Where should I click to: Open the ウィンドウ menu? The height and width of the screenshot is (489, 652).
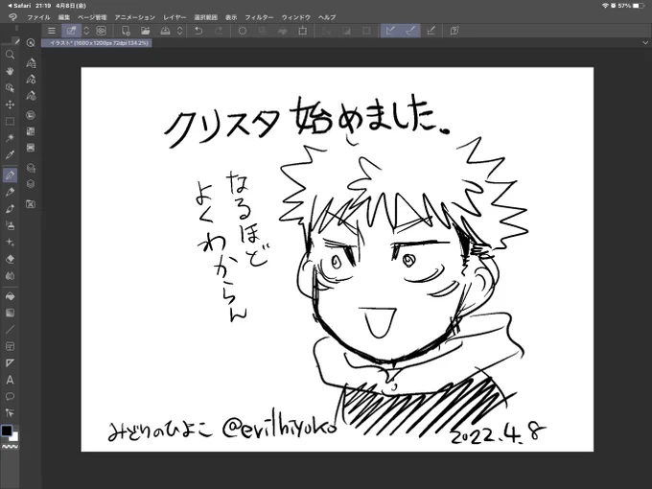[x=296, y=17]
